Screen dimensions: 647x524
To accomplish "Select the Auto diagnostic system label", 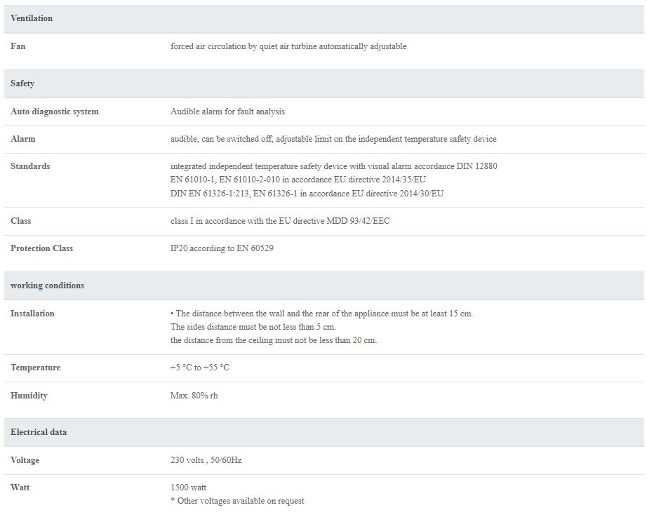I will (x=55, y=112).
